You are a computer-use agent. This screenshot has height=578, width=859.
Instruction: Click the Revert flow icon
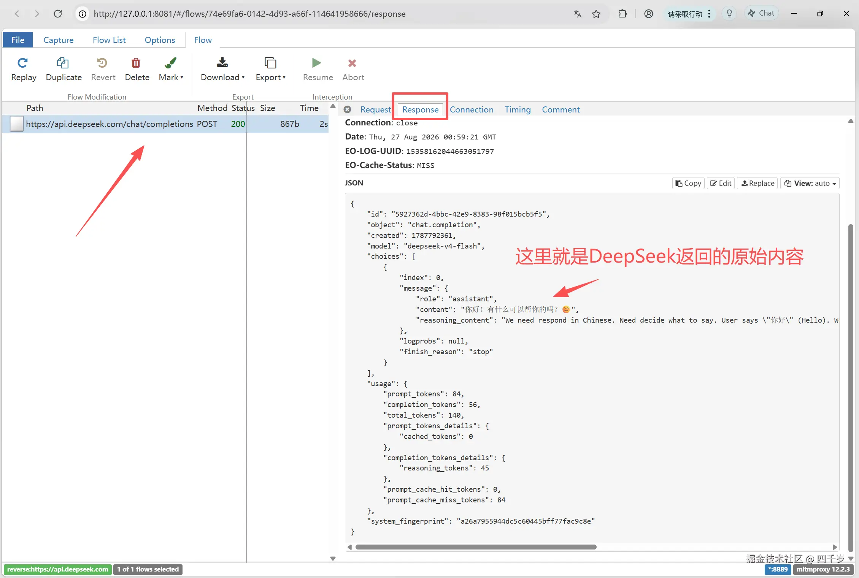coord(102,63)
